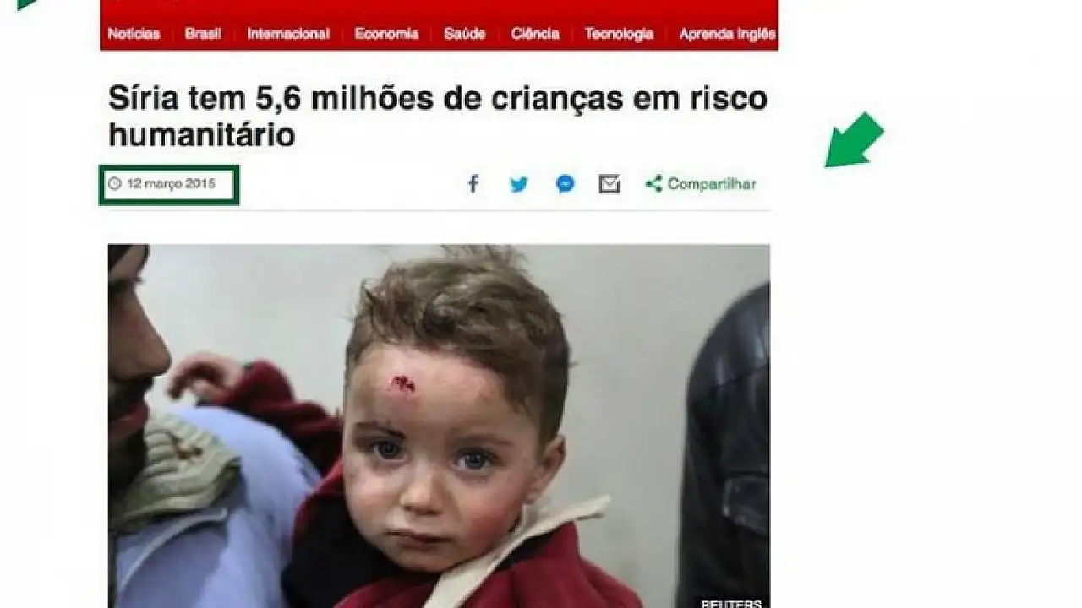Share article via Facebook icon
The height and width of the screenshot is (608, 1082).
473,184
